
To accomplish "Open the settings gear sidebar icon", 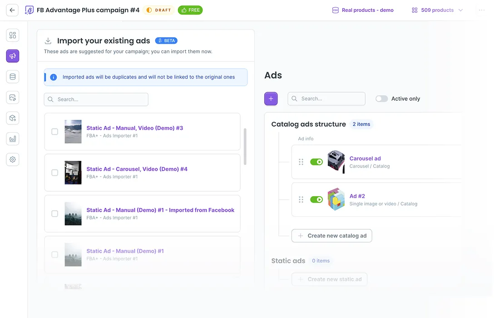I will [x=13, y=159].
